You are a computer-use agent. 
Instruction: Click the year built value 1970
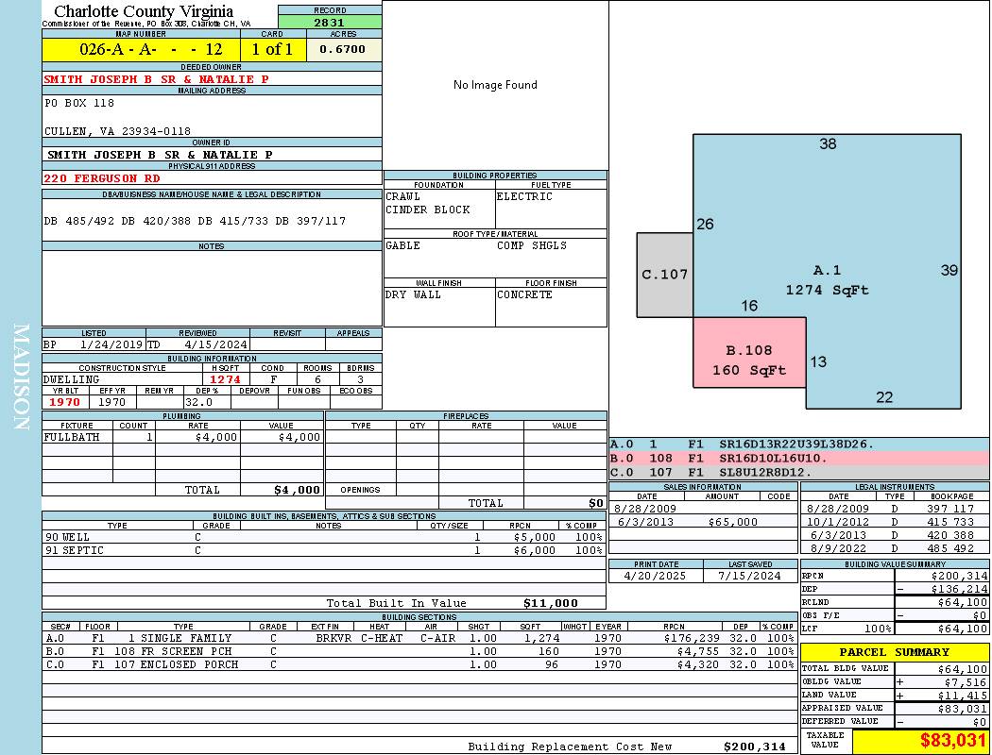(x=65, y=402)
